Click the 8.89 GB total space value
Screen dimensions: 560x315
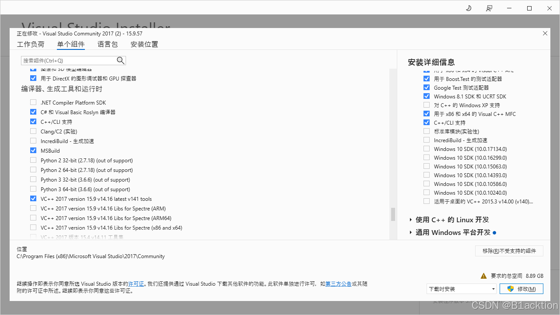[535, 276]
